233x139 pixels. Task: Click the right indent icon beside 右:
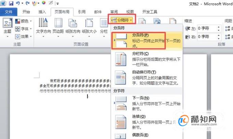[x=188, y=37]
